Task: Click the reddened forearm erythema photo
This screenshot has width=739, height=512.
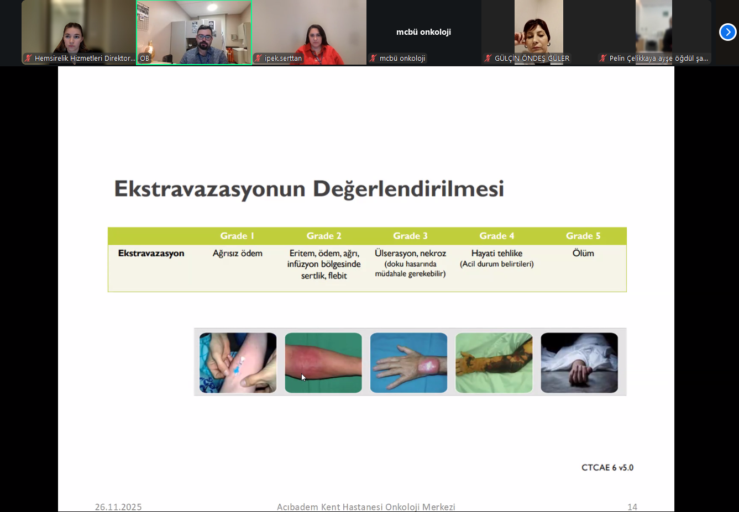Action: tap(323, 363)
